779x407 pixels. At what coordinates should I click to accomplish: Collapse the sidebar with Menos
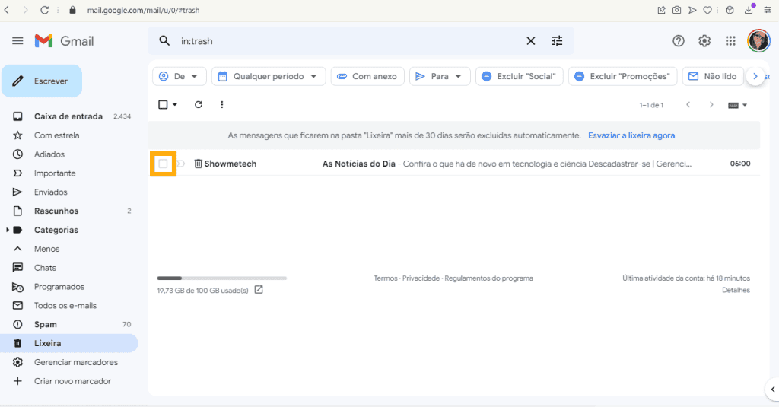pyautogui.click(x=46, y=249)
